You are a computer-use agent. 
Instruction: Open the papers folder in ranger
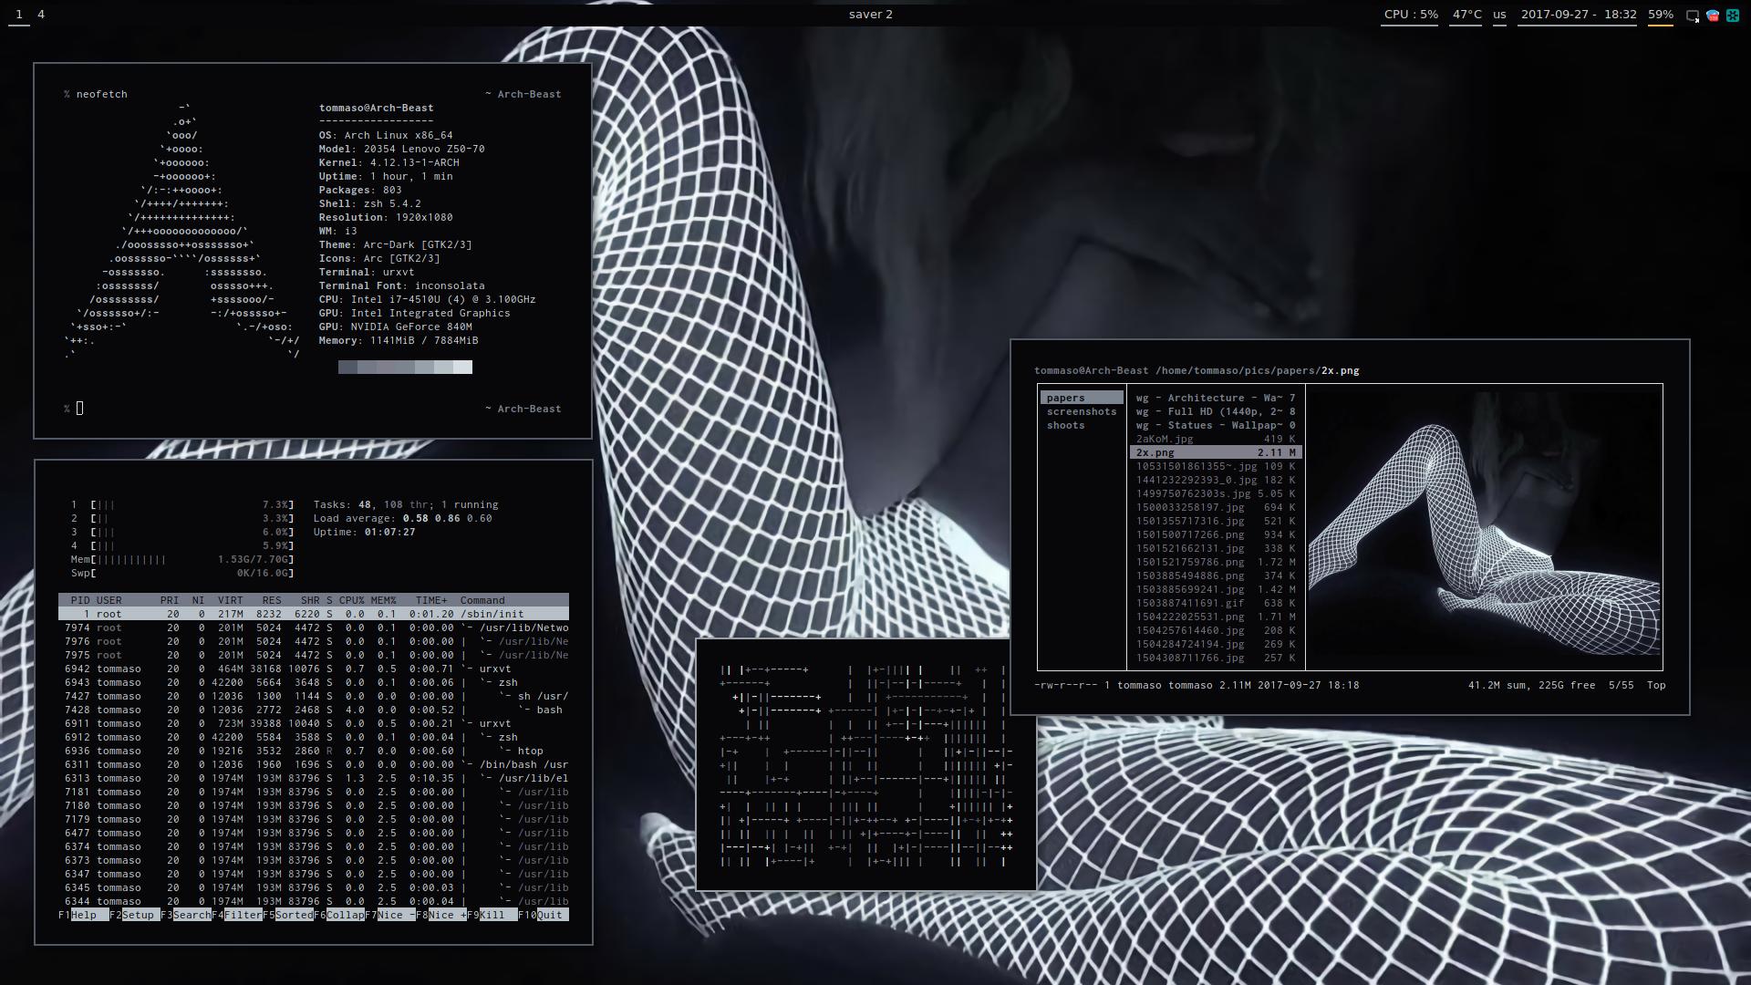coord(1082,398)
